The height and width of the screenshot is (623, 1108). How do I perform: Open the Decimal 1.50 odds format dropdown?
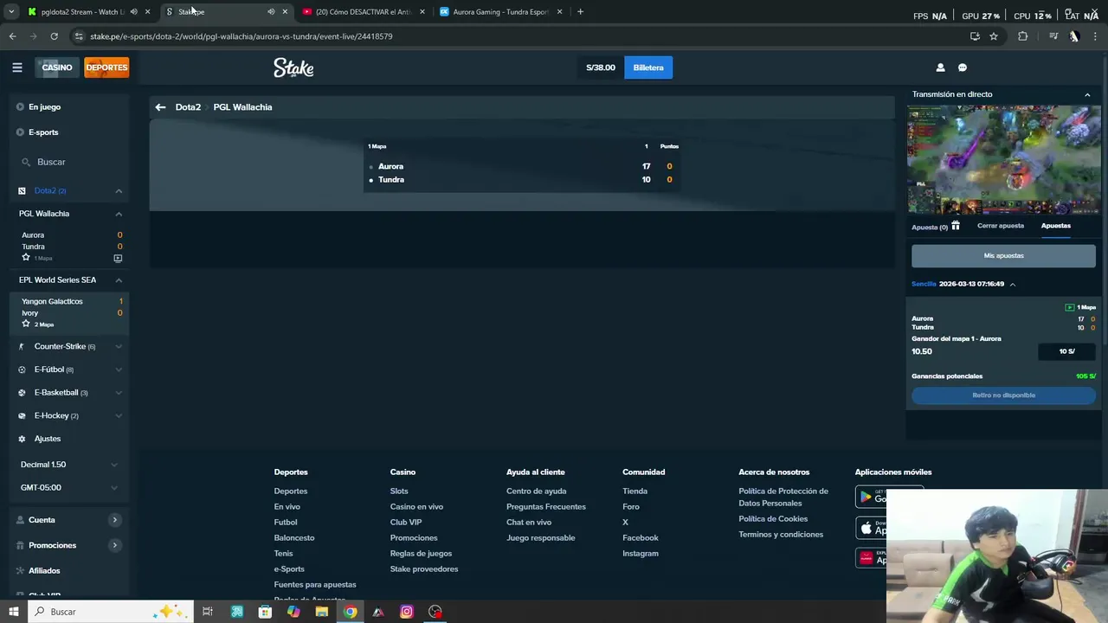coord(68,465)
